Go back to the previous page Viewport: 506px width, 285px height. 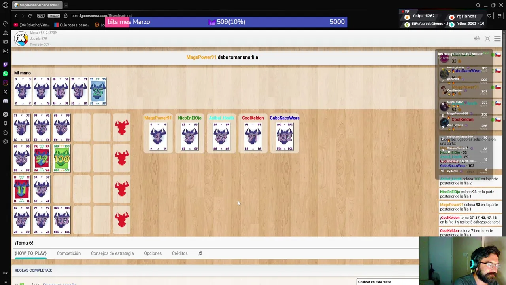(16, 16)
